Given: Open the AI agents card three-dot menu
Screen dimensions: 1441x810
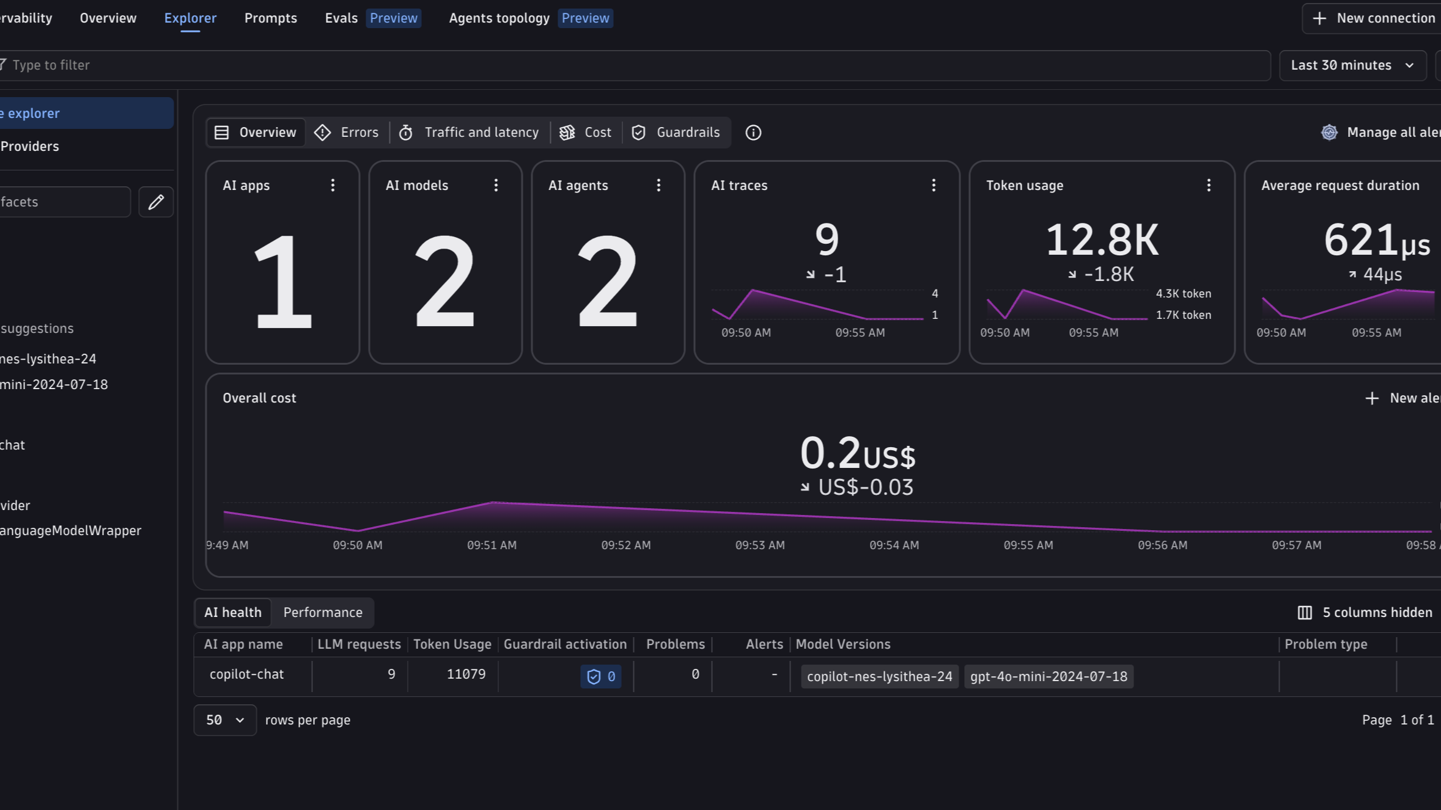Looking at the screenshot, I should click(658, 185).
